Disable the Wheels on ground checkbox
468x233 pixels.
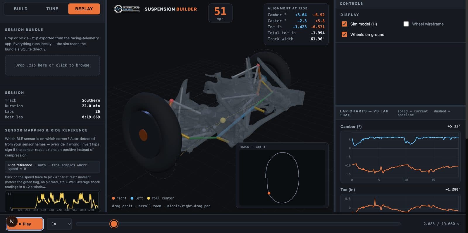344,34
